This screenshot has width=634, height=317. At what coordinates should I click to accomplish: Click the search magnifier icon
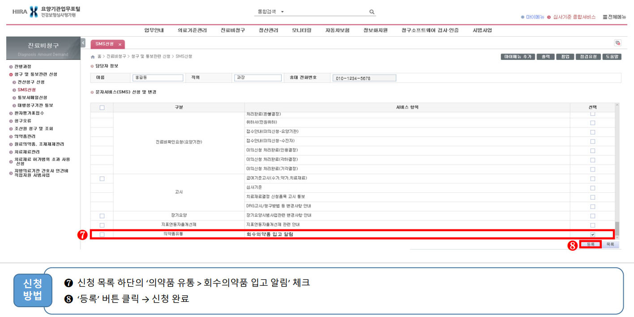tap(372, 12)
